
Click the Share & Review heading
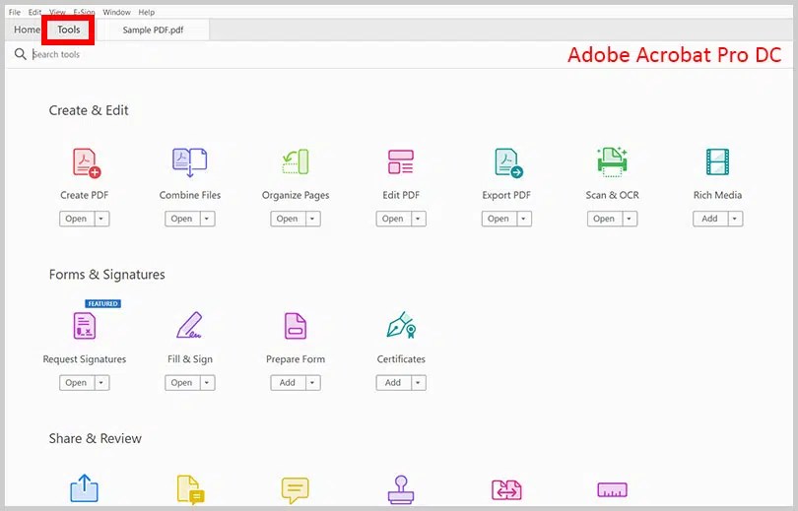96,438
